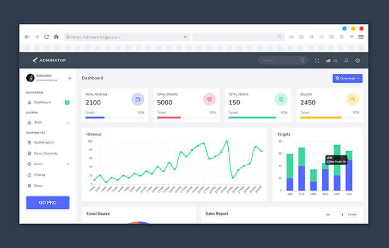Viewport: 389px width, 248px height.
Task: Click the Auth lock icon in sidebar
Action: tap(29, 122)
